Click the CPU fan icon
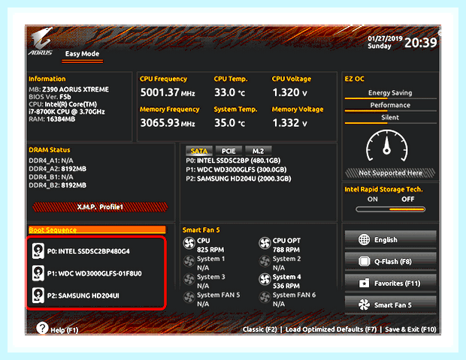 click(x=189, y=243)
